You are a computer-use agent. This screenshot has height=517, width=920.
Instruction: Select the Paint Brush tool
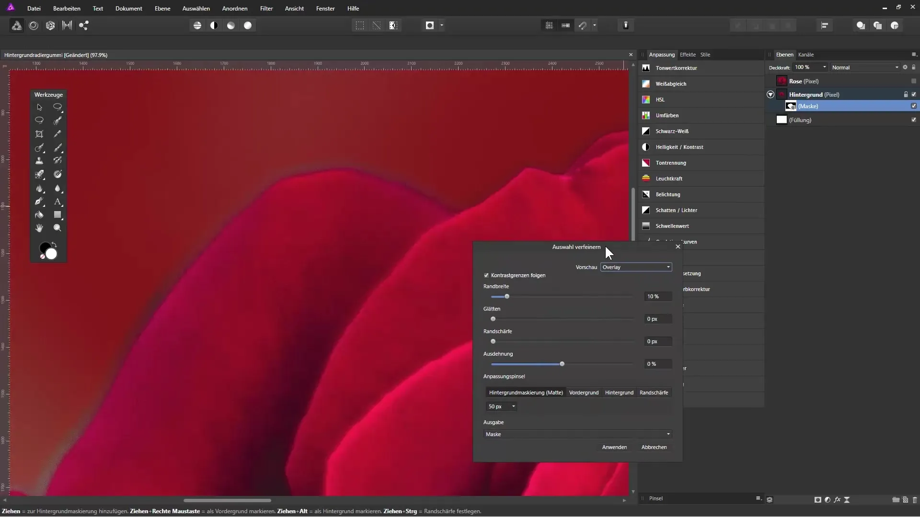pyautogui.click(x=57, y=147)
